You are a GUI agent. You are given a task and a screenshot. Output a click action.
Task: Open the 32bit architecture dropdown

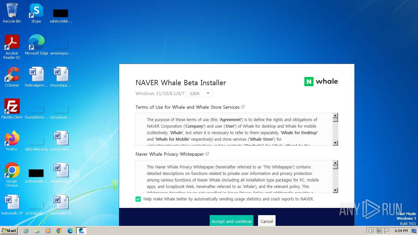(x=199, y=93)
